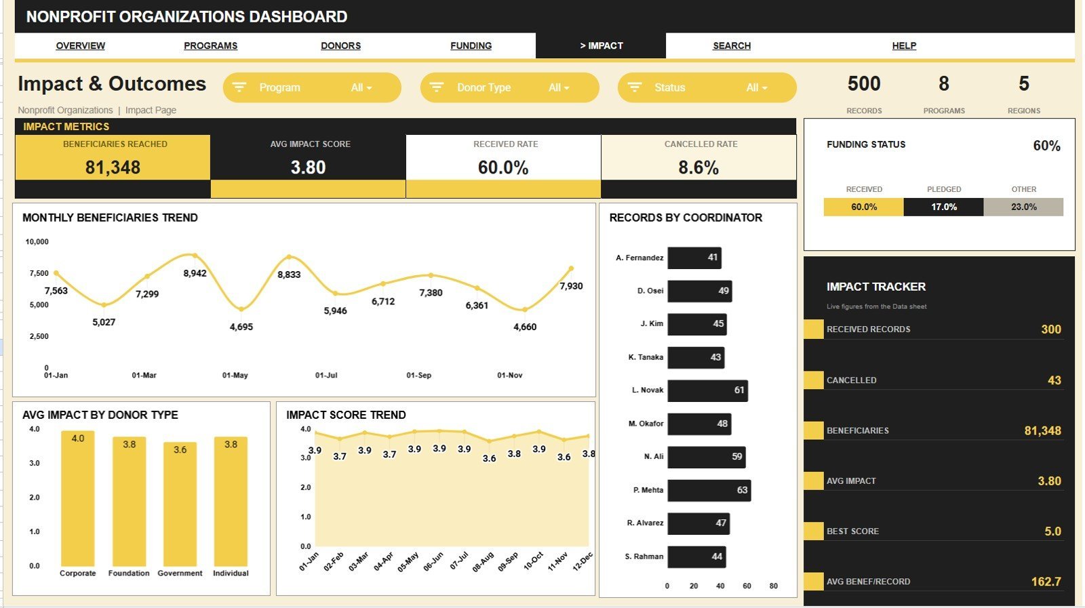Expand the Program All dropdown
Image resolution: width=1085 pixels, height=608 pixels.
(361, 87)
